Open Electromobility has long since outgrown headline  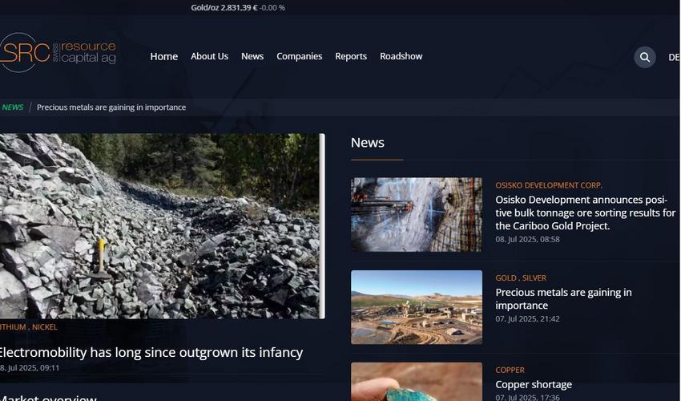[151, 352]
